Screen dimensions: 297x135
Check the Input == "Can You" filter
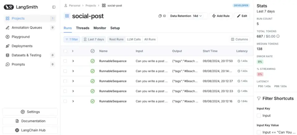click(259, 132)
